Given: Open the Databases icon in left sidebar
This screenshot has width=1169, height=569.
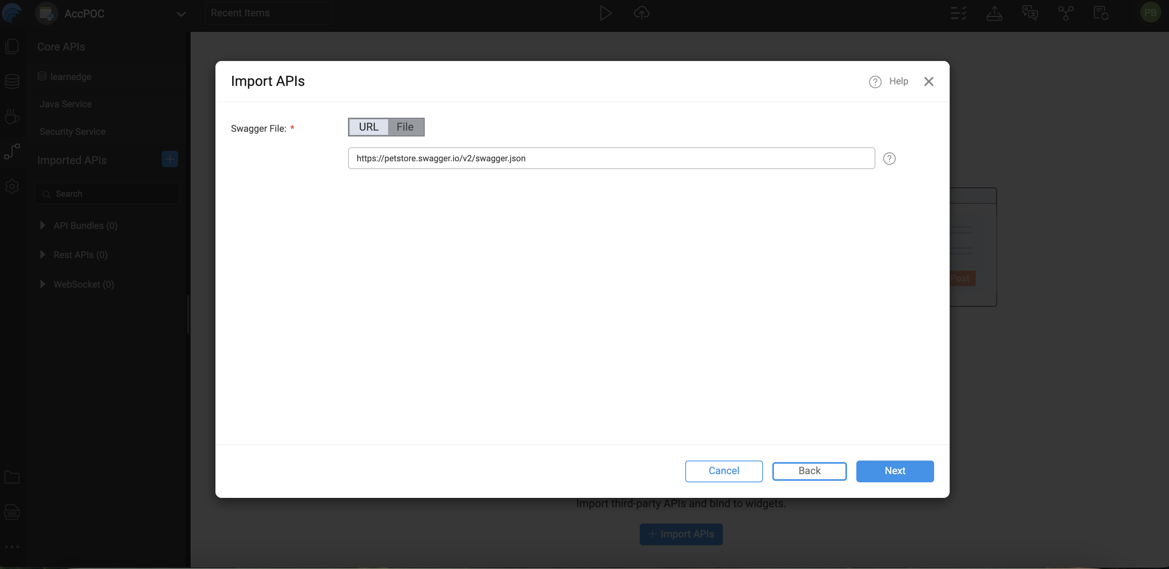Looking at the screenshot, I should point(12,82).
